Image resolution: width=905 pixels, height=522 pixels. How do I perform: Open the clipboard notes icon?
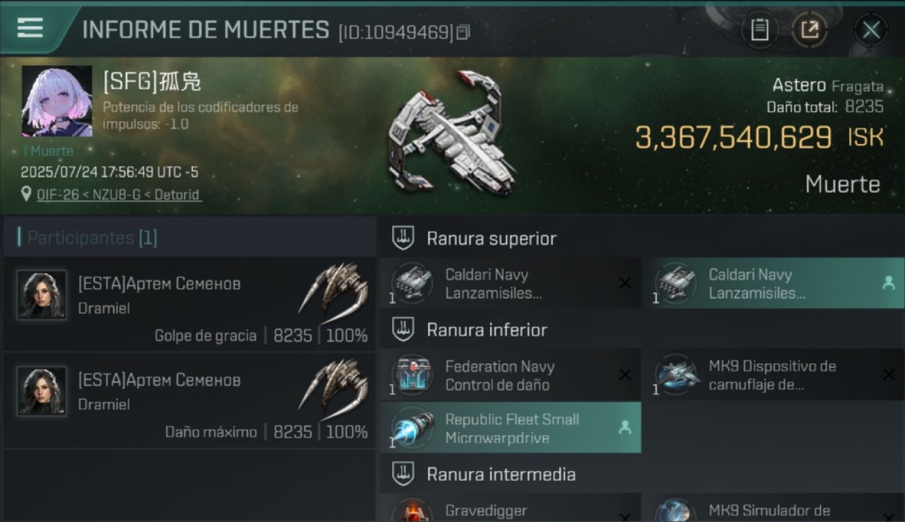pos(760,29)
